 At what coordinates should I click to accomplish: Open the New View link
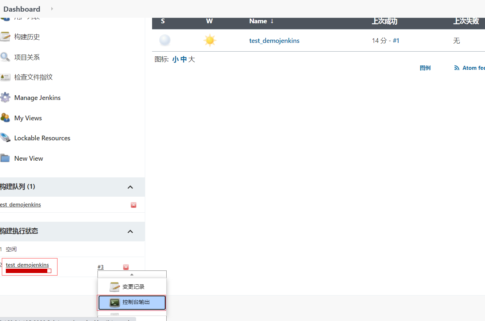29,158
